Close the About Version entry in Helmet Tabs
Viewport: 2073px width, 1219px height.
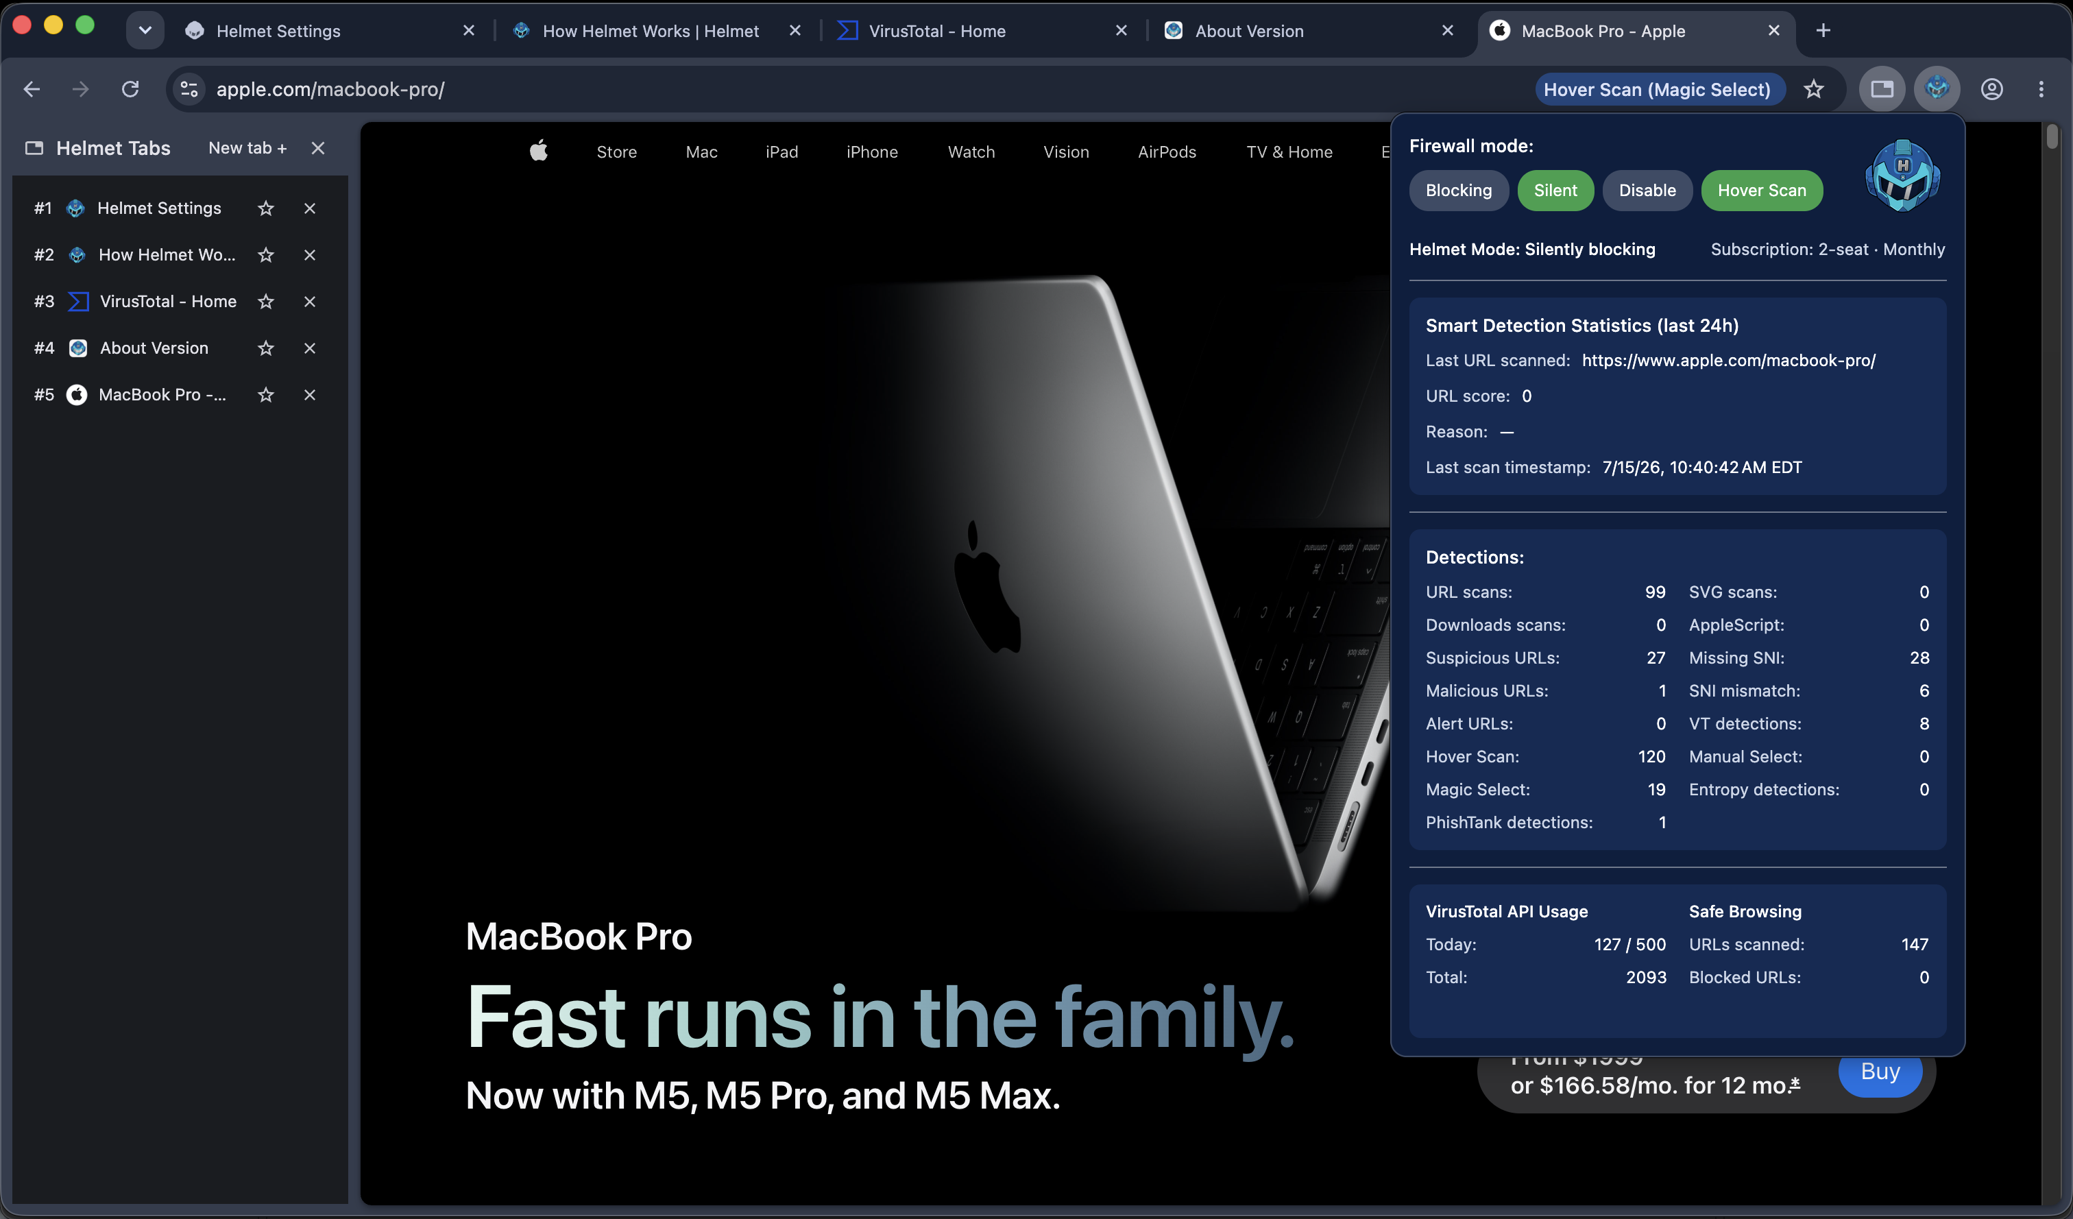(x=309, y=349)
